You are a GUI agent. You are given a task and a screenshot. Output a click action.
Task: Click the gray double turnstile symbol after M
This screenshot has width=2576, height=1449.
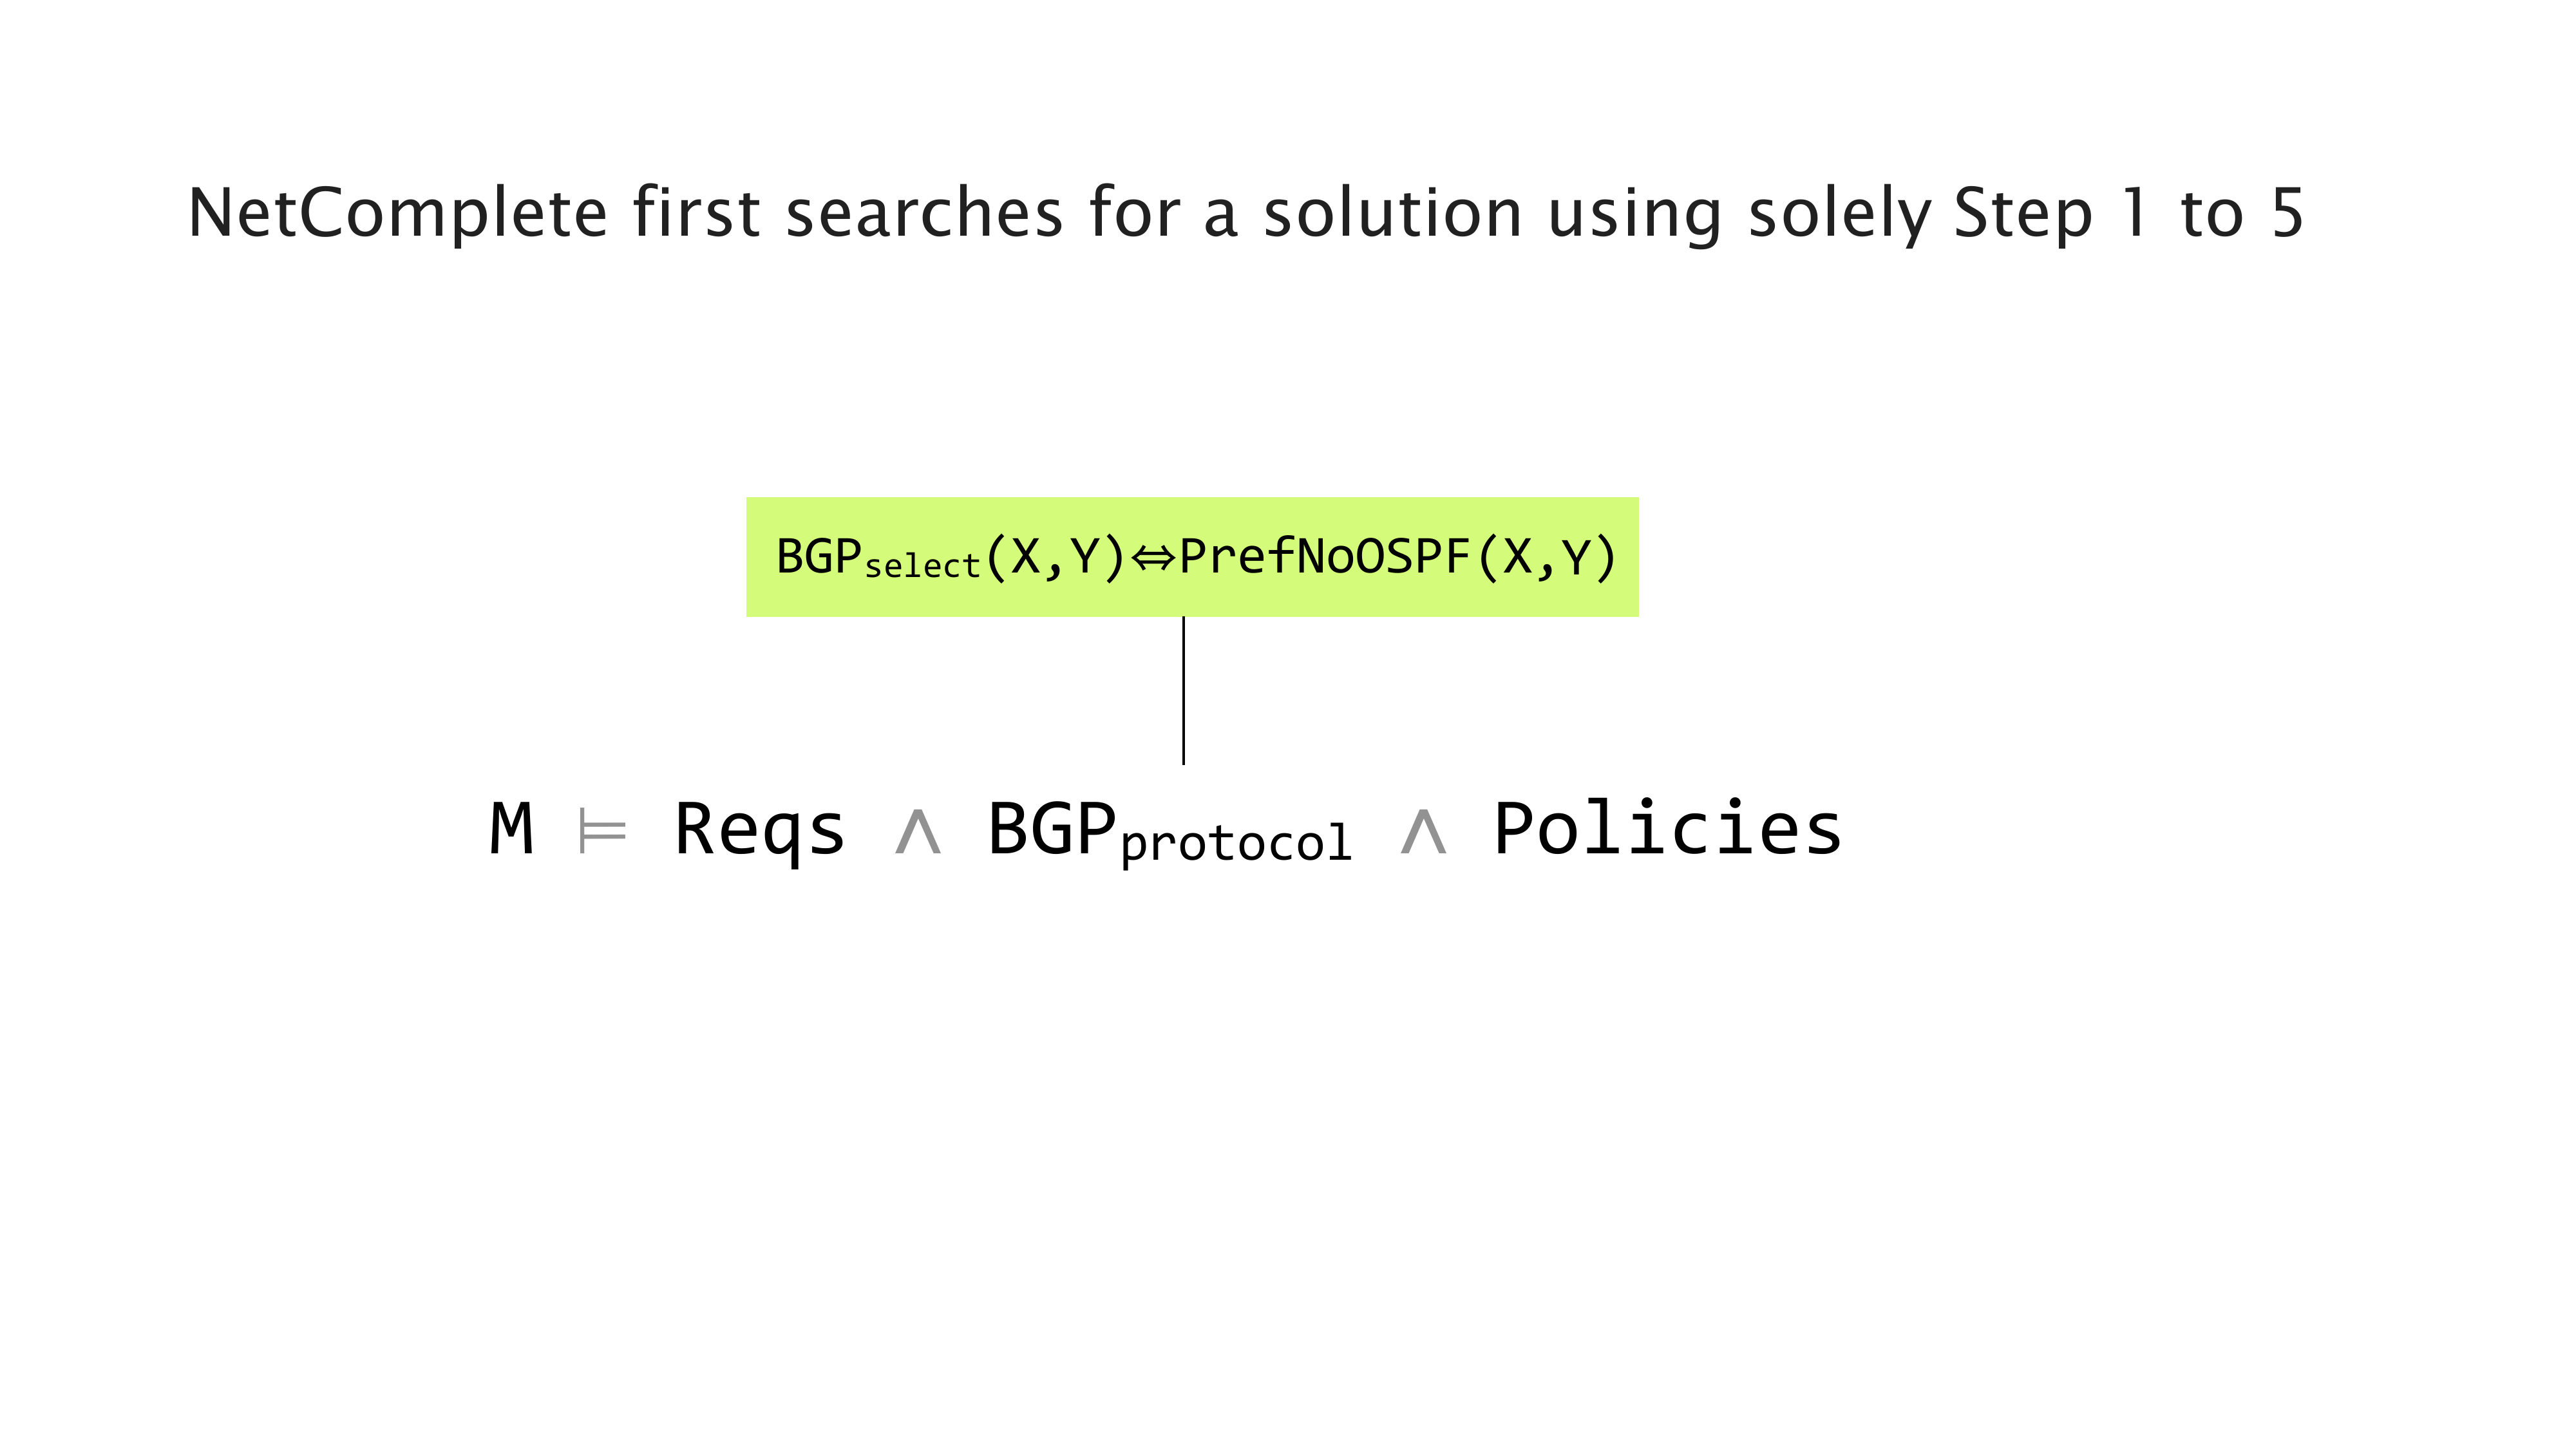click(602, 832)
